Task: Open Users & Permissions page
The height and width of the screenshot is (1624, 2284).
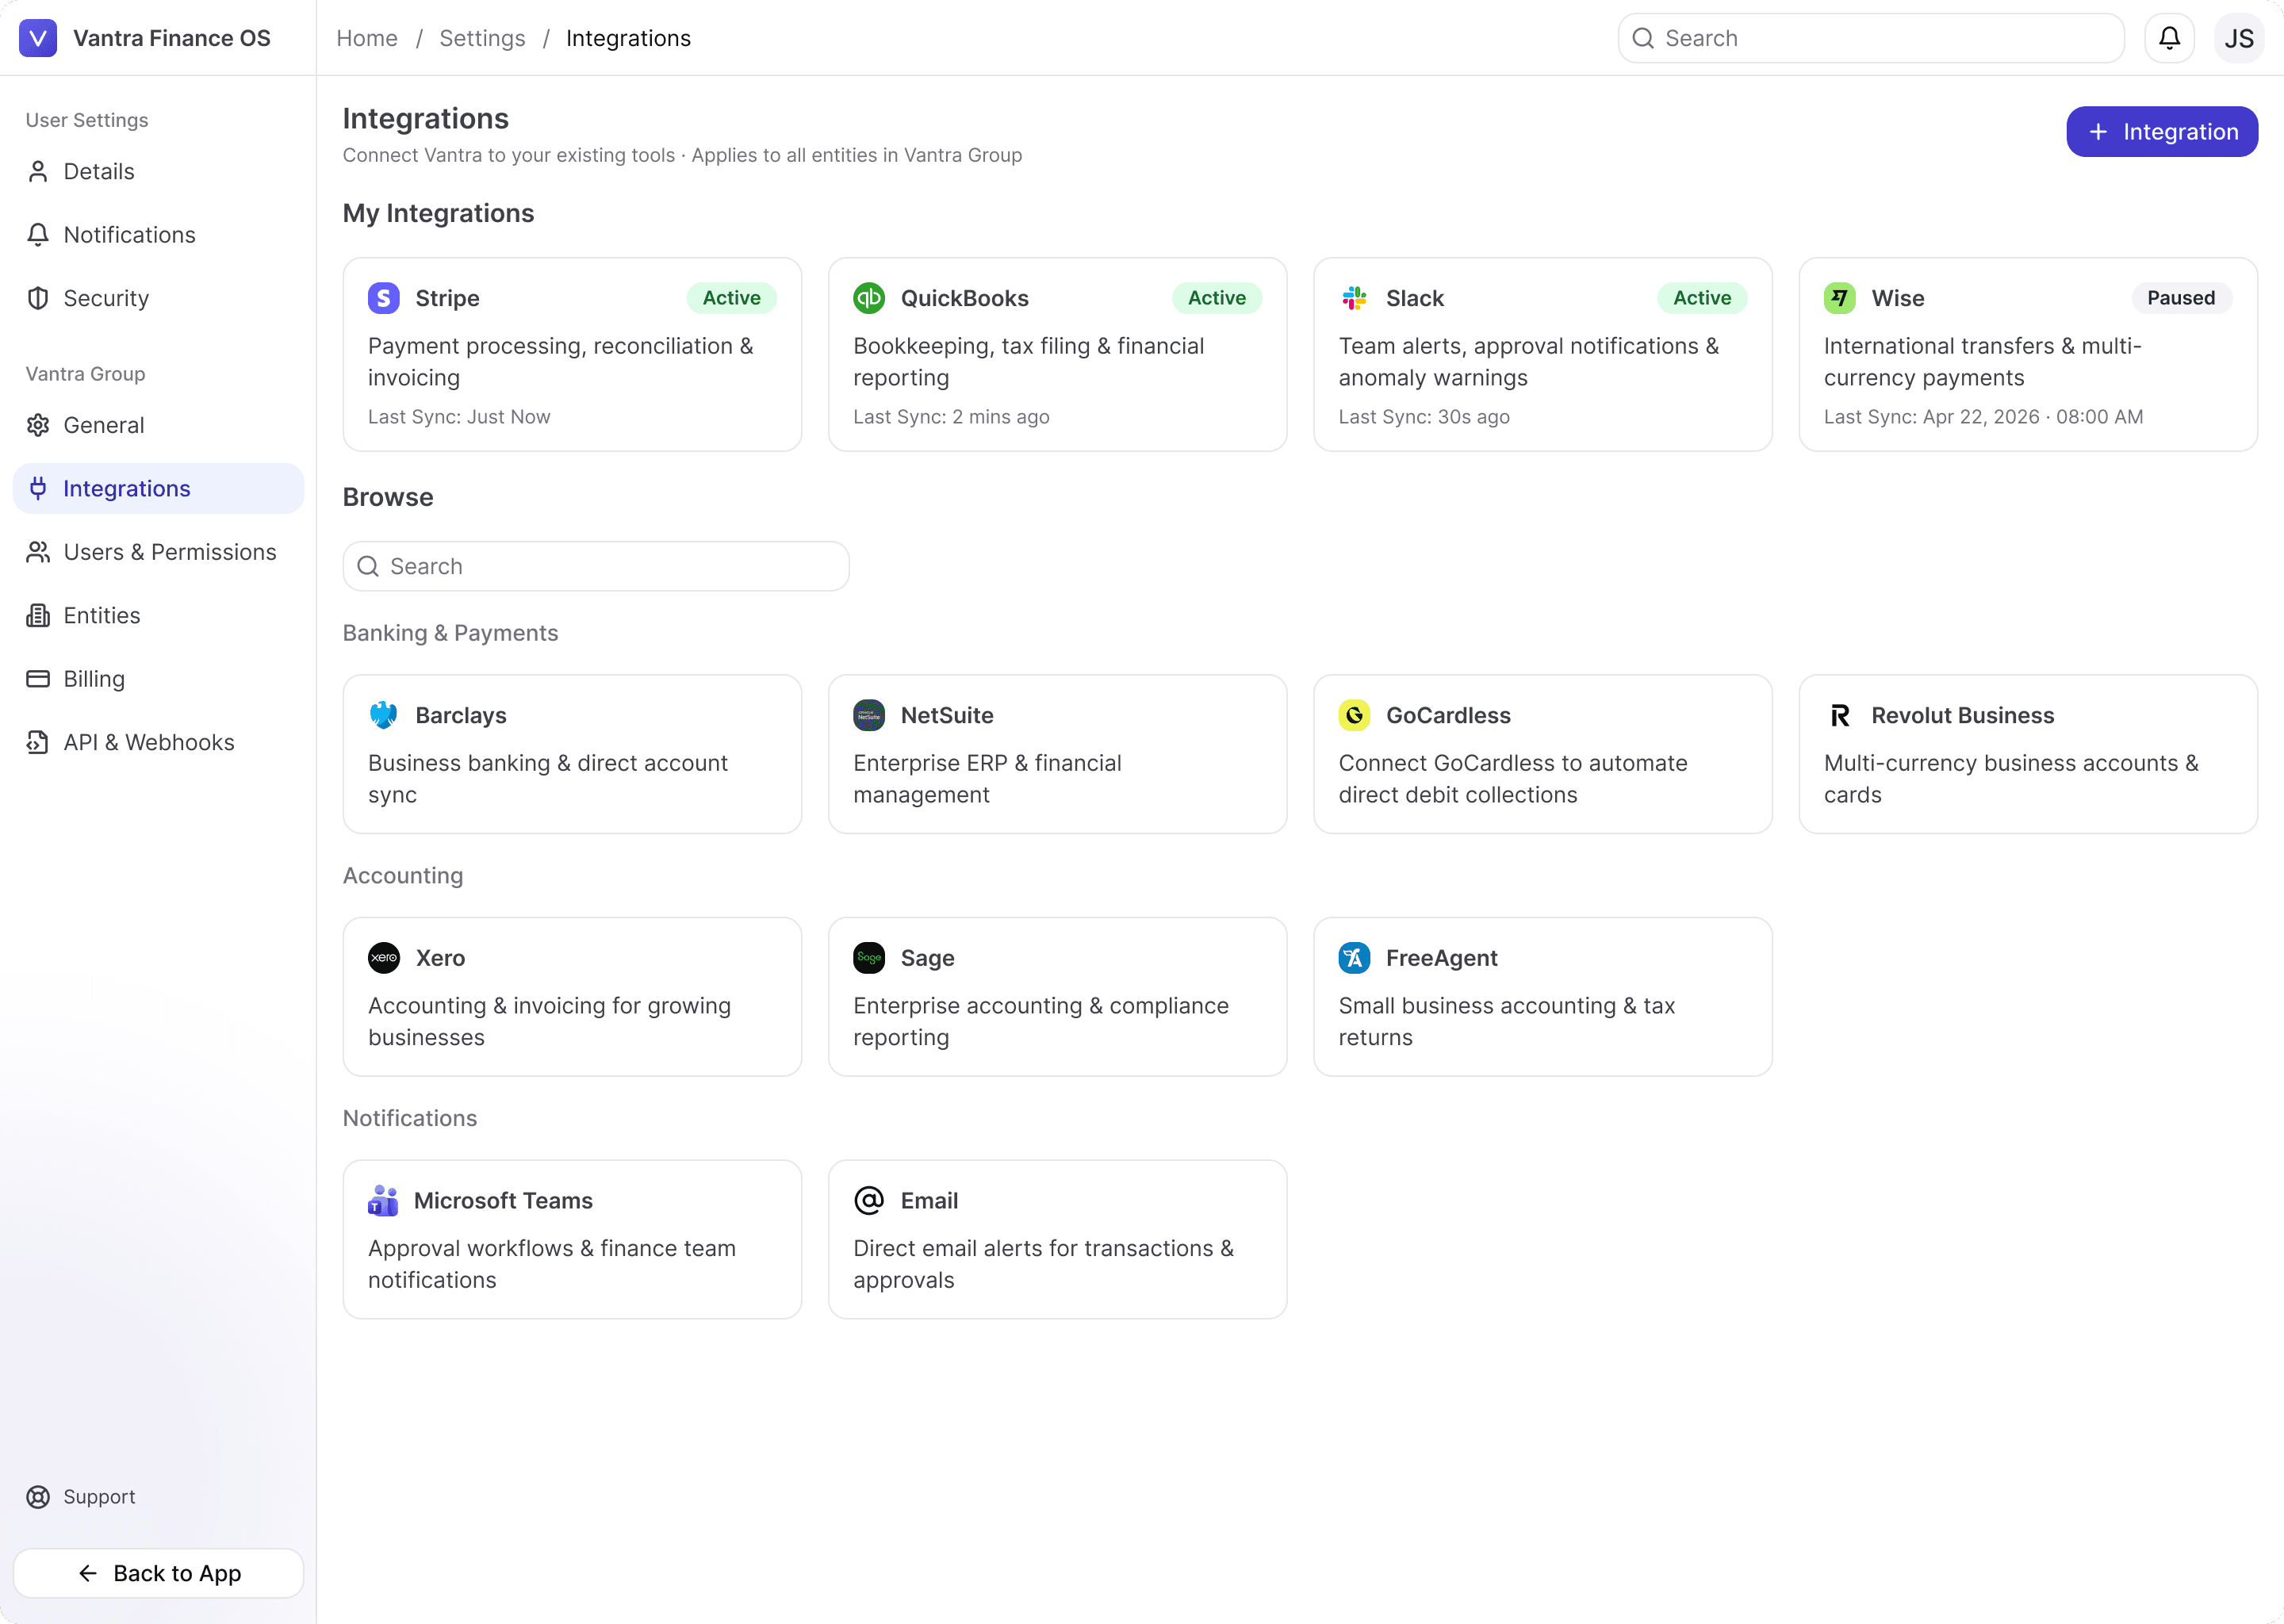Action: pyautogui.click(x=158, y=552)
